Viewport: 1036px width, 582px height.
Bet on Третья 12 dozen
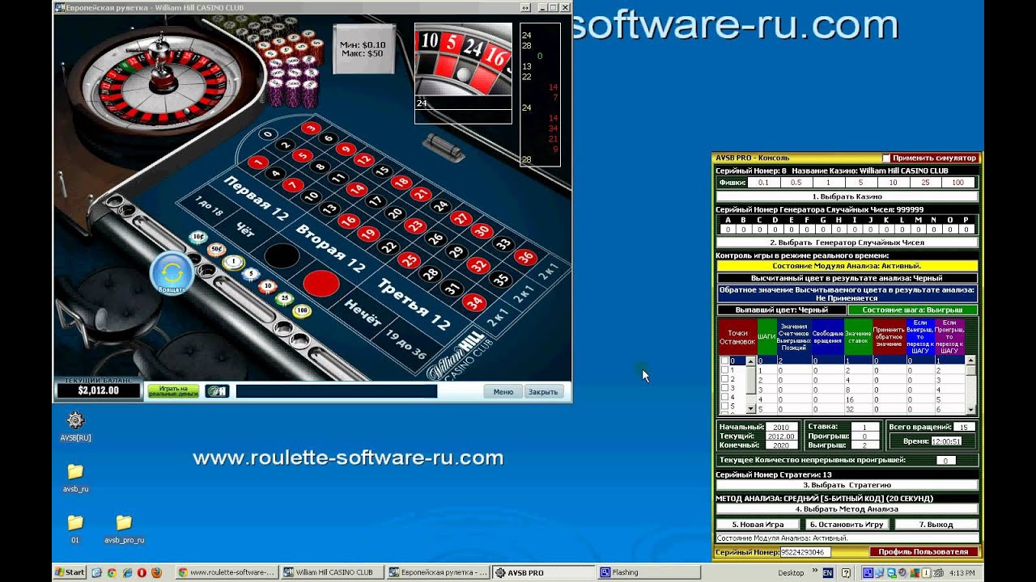[x=414, y=304]
